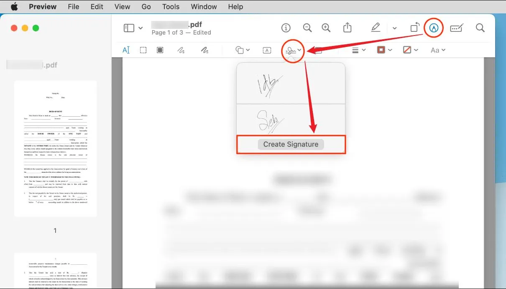This screenshot has width=506, height=289.
Task: Click the Inspector info icon
Action: click(286, 28)
